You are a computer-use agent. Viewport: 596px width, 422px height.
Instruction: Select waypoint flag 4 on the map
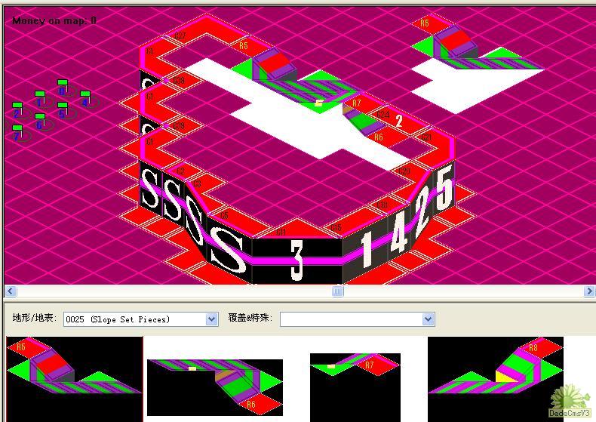point(85,99)
